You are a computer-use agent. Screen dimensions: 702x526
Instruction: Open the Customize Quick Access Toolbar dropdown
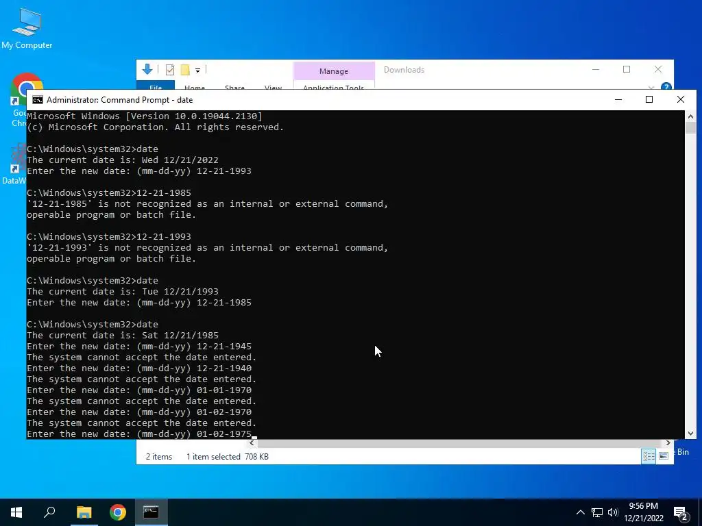[197, 71]
